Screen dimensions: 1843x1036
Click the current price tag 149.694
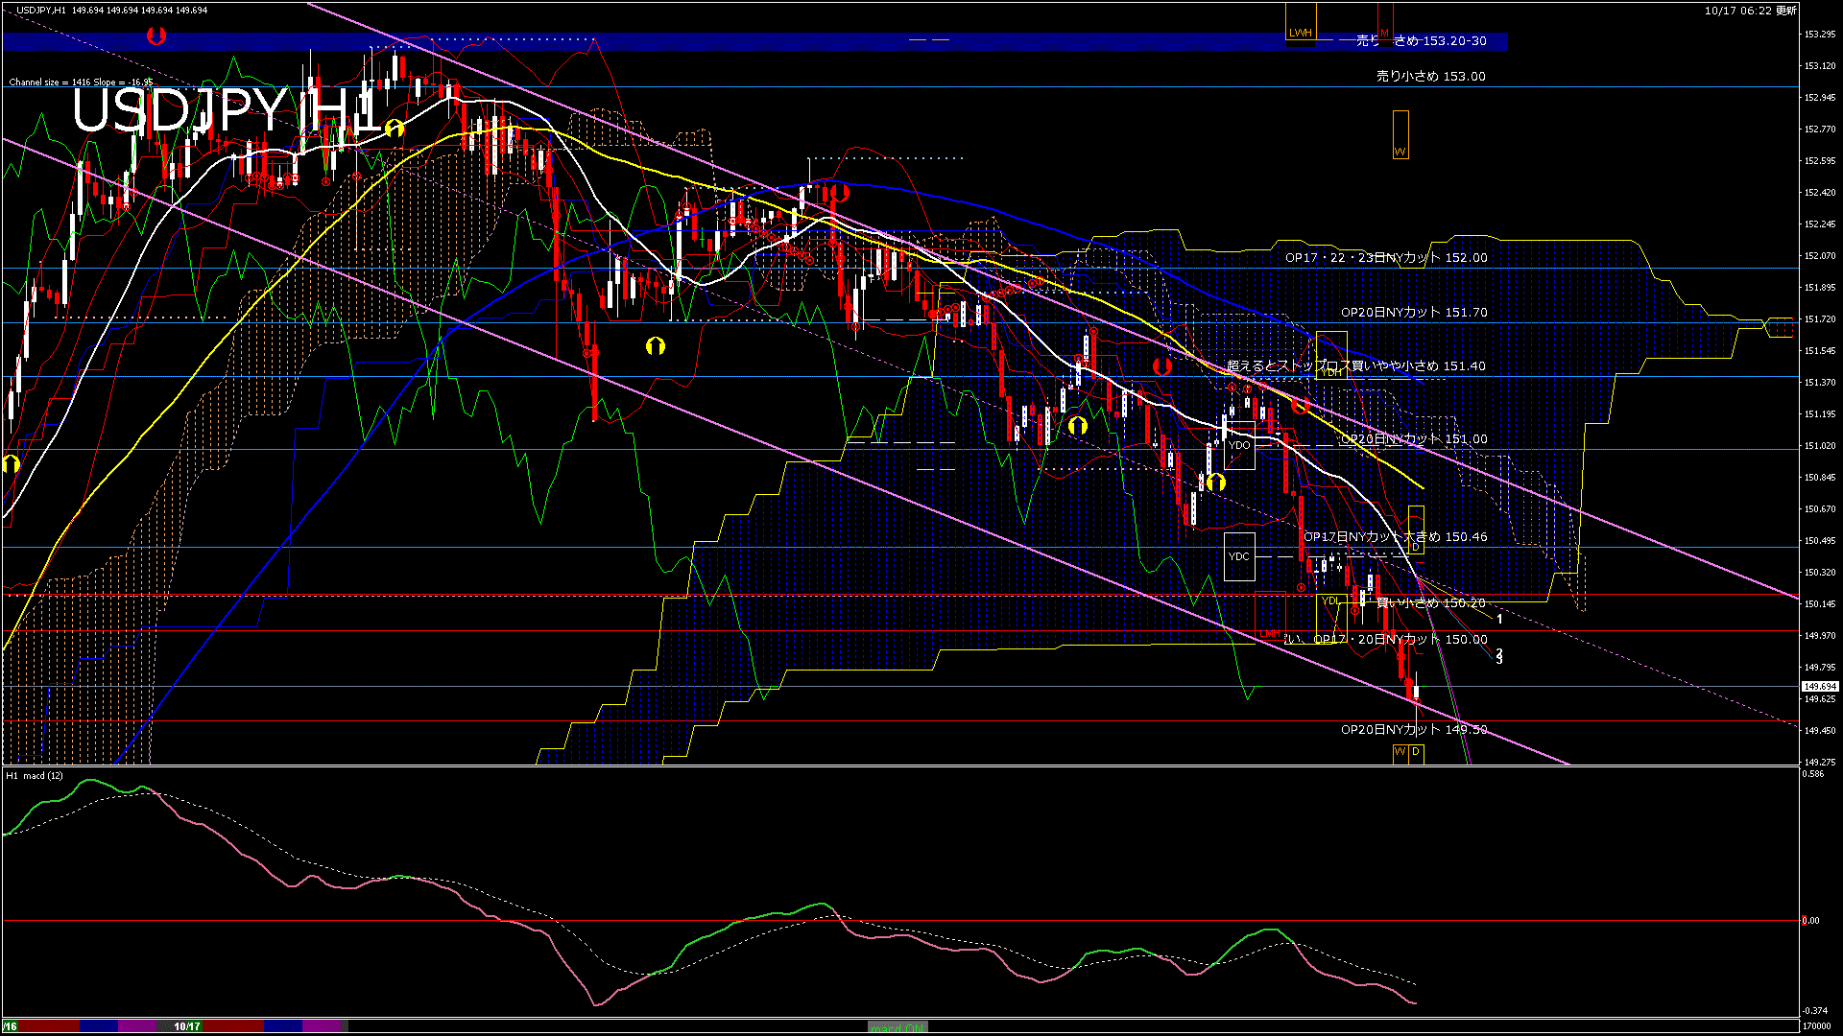coord(1819,687)
